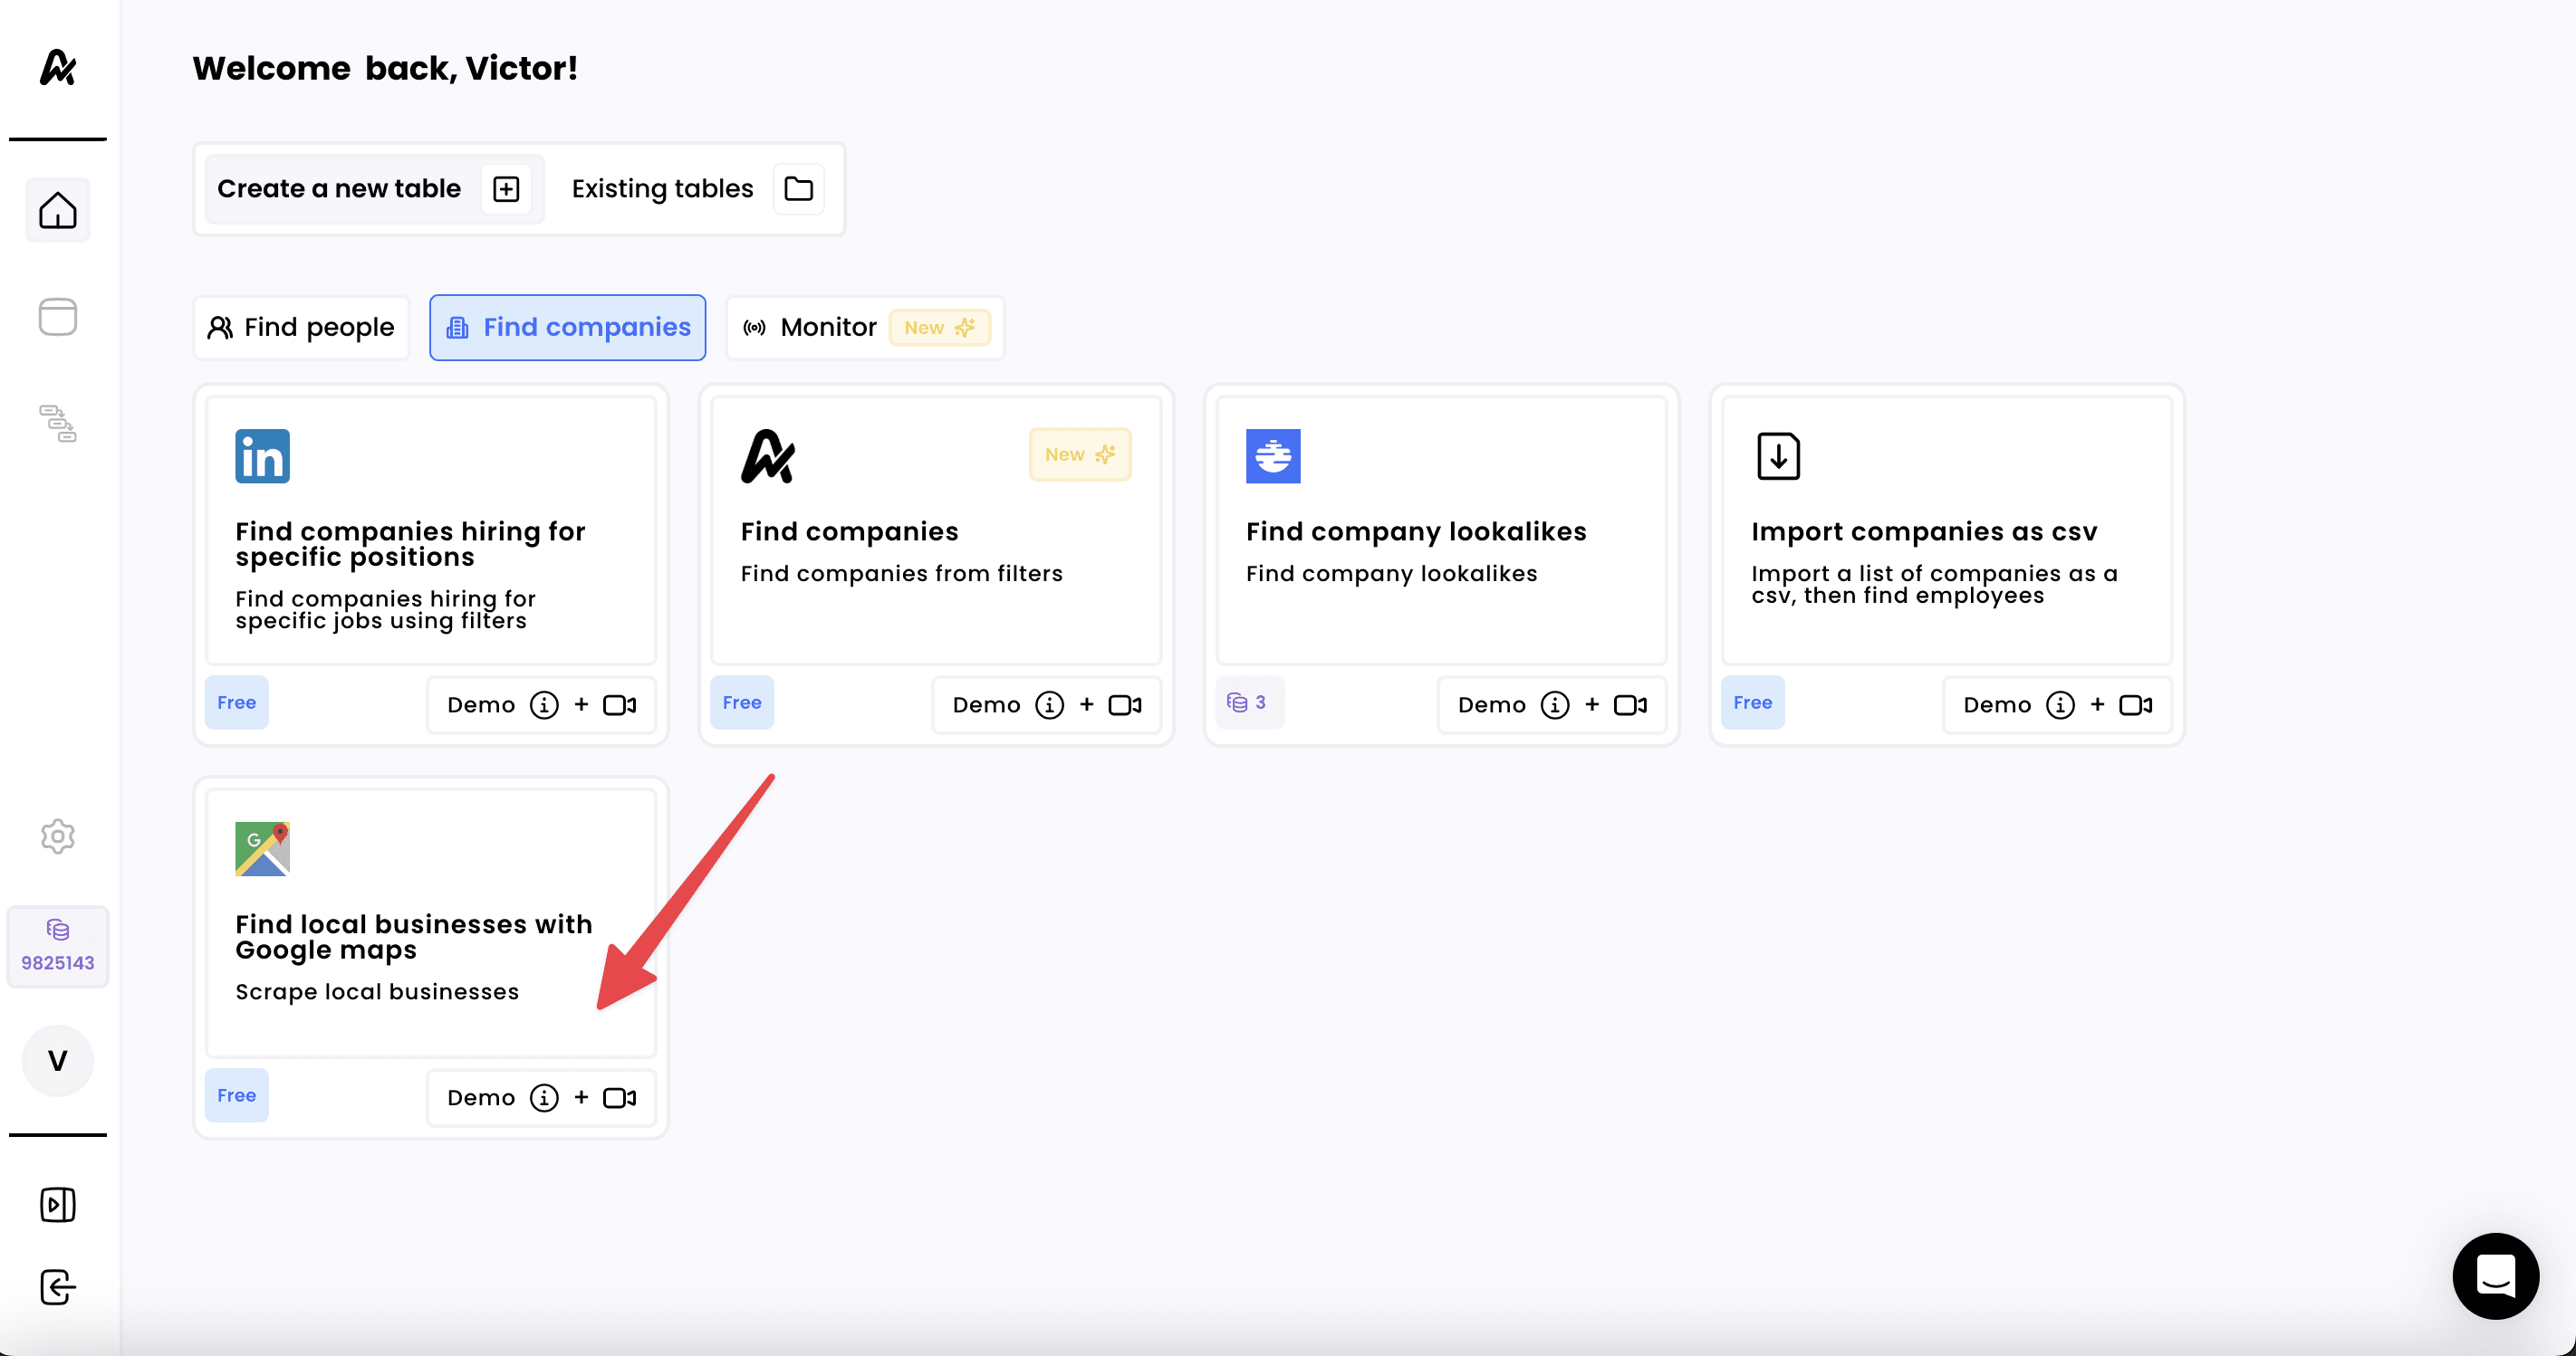Switch to the Find people tab
The height and width of the screenshot is (1356, 2576).
point(301,327)
